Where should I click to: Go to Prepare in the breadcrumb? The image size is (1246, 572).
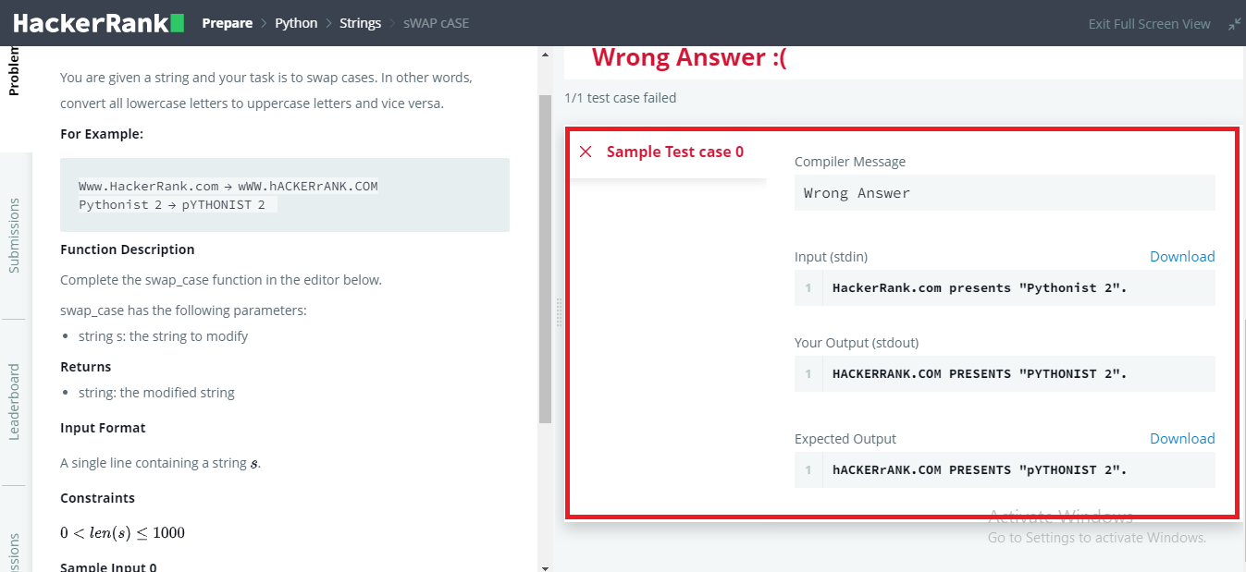click(x=228, y=23)
